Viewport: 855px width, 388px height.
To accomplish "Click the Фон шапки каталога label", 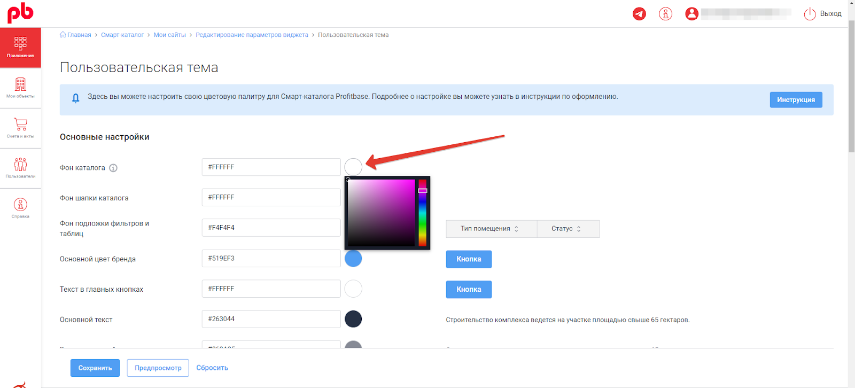I will (94, 198).
